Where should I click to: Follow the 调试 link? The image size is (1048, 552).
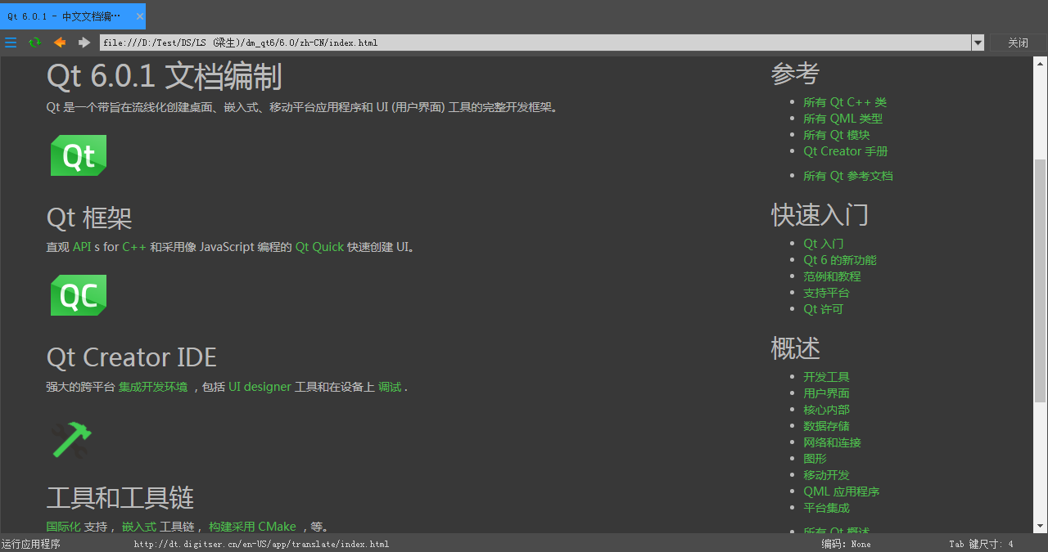(x=390, y=387)
